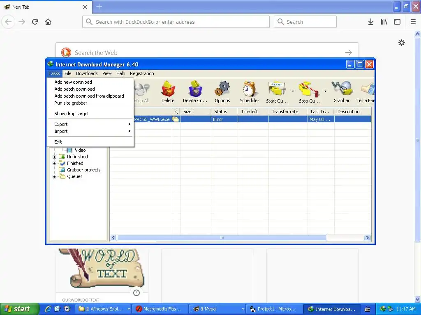This screenshot has width=421, height=315.
Task: Choose Add batch download
Action: [x=90, y=89]
